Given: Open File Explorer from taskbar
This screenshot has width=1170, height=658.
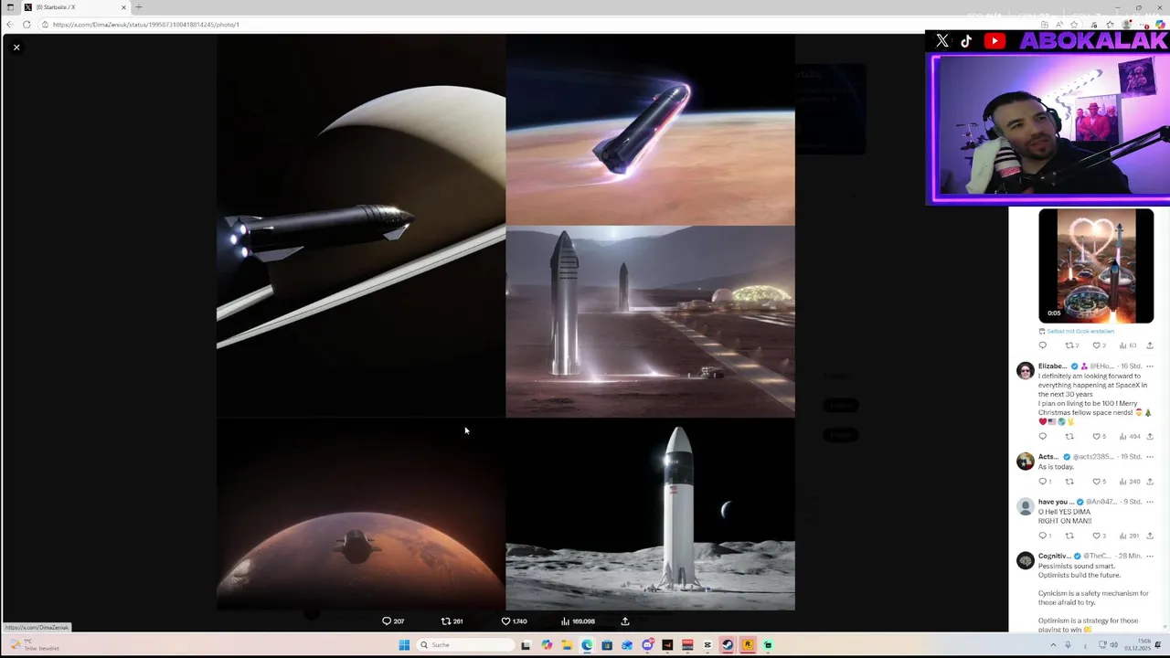Looking at the screenshot, I should click(567, 645).
